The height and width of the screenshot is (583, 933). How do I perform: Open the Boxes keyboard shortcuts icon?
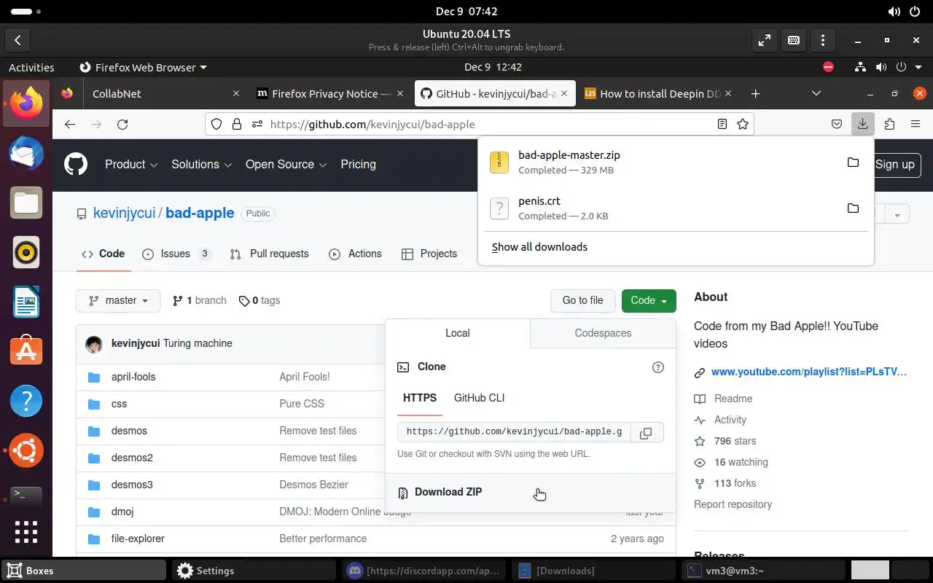(x=794, y=41)
